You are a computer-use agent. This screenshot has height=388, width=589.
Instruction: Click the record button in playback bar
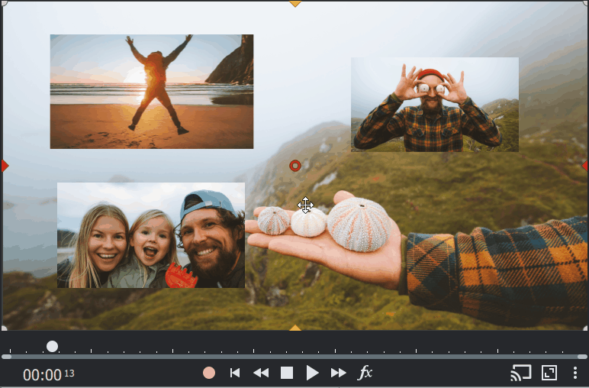coord(209,373)
